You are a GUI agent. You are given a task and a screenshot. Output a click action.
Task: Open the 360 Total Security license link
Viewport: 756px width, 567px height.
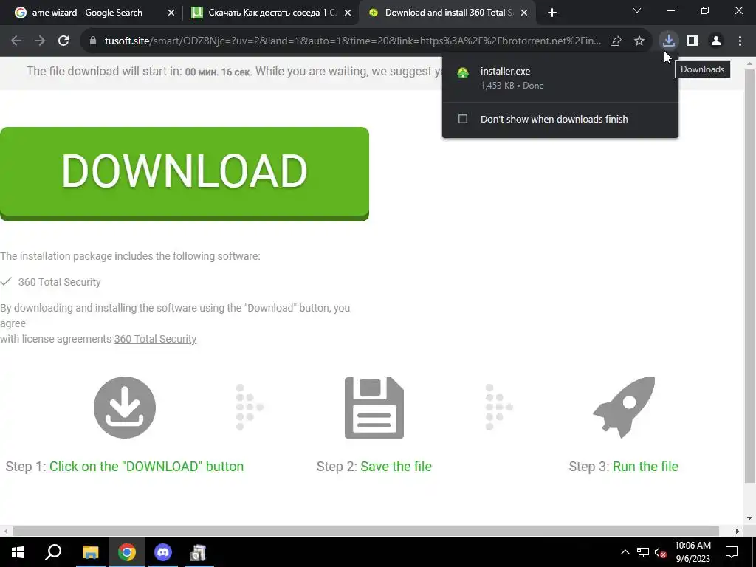[x=155, y=339]
